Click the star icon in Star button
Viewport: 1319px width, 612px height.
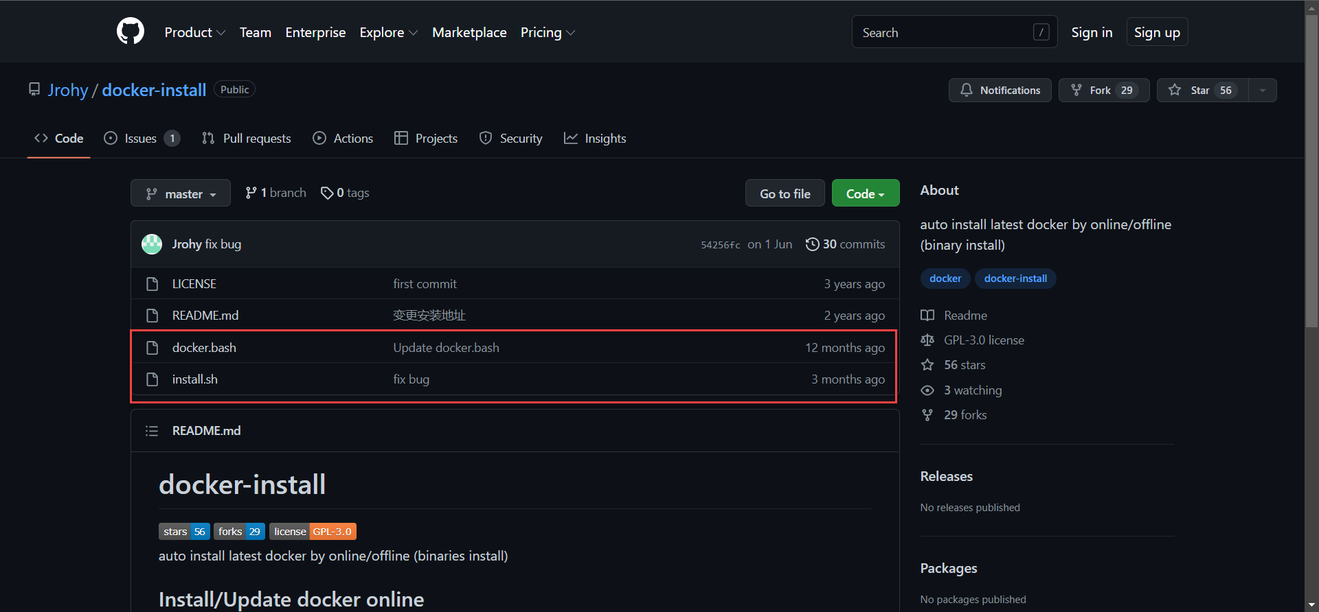click(x=1175, y=90)
